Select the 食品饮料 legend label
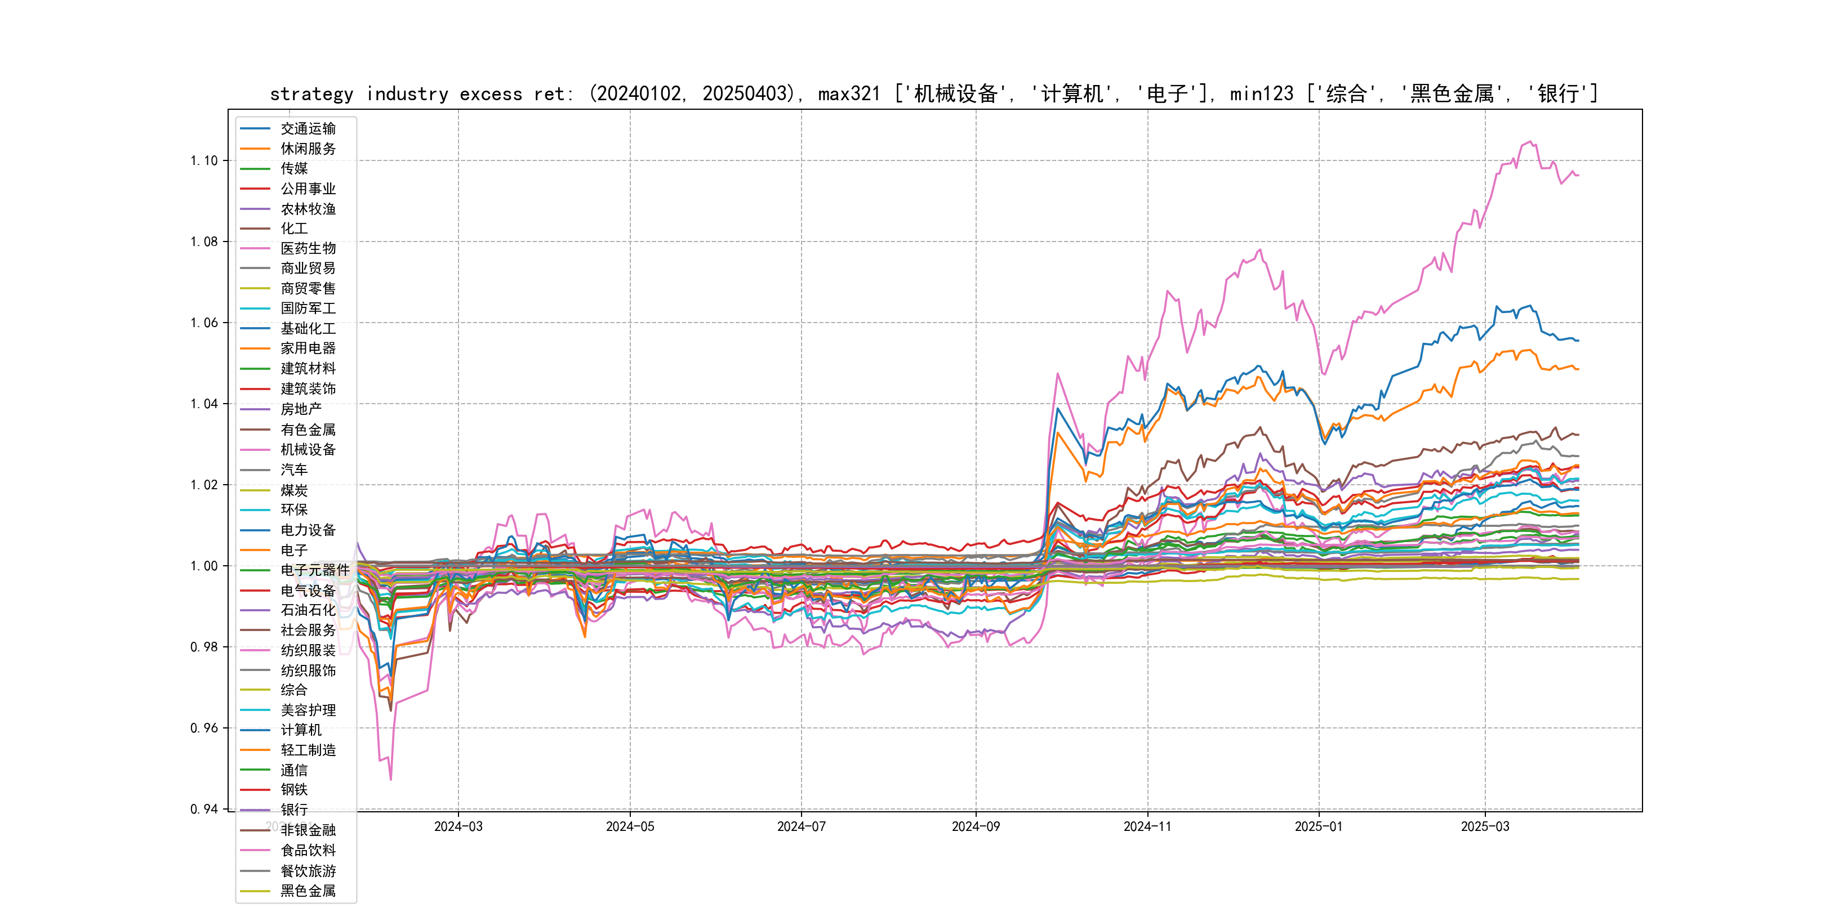This screenshot has width=1825, height=912. [x=308, y=851]
